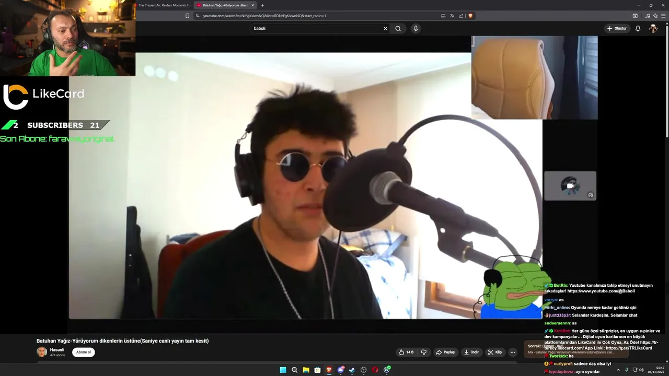Open the taskbar volume control
This screenshot has height=376, width=669.
(x=641, y=370)
